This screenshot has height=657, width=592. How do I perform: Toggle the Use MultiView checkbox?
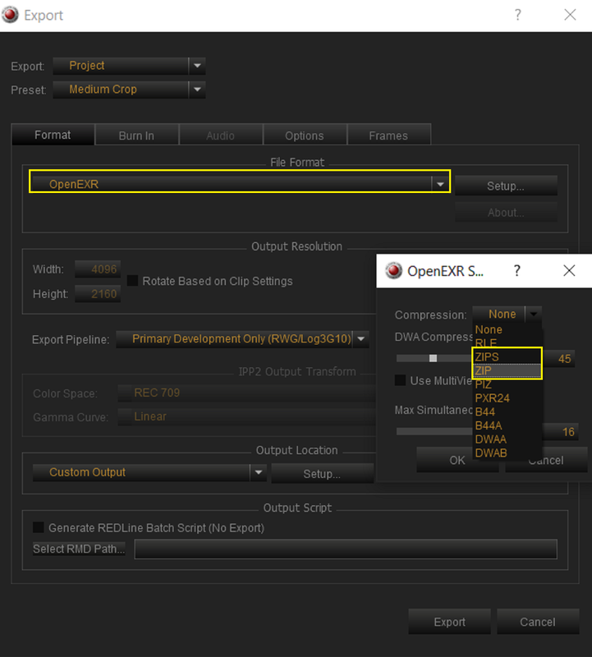coord(400,380)
